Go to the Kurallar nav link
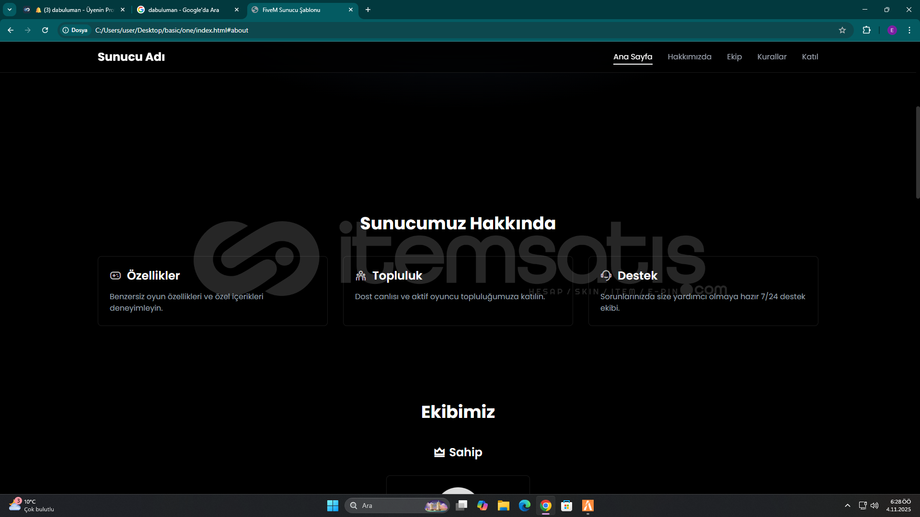Image resolution: width=920 pixels, height=517 pixels. point(771,56)
